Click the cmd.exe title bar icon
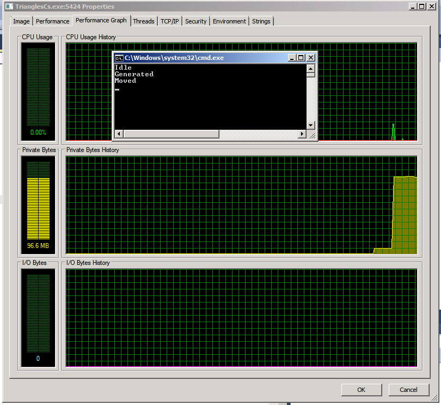This screenshot has height=405, width=441. [119, 58]
